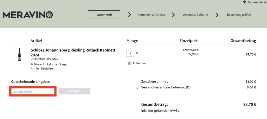The width and height of the screenshot is (267, 119).
Task: Click the 0,00 € shipping cost value
Action: tap(251, 88)
